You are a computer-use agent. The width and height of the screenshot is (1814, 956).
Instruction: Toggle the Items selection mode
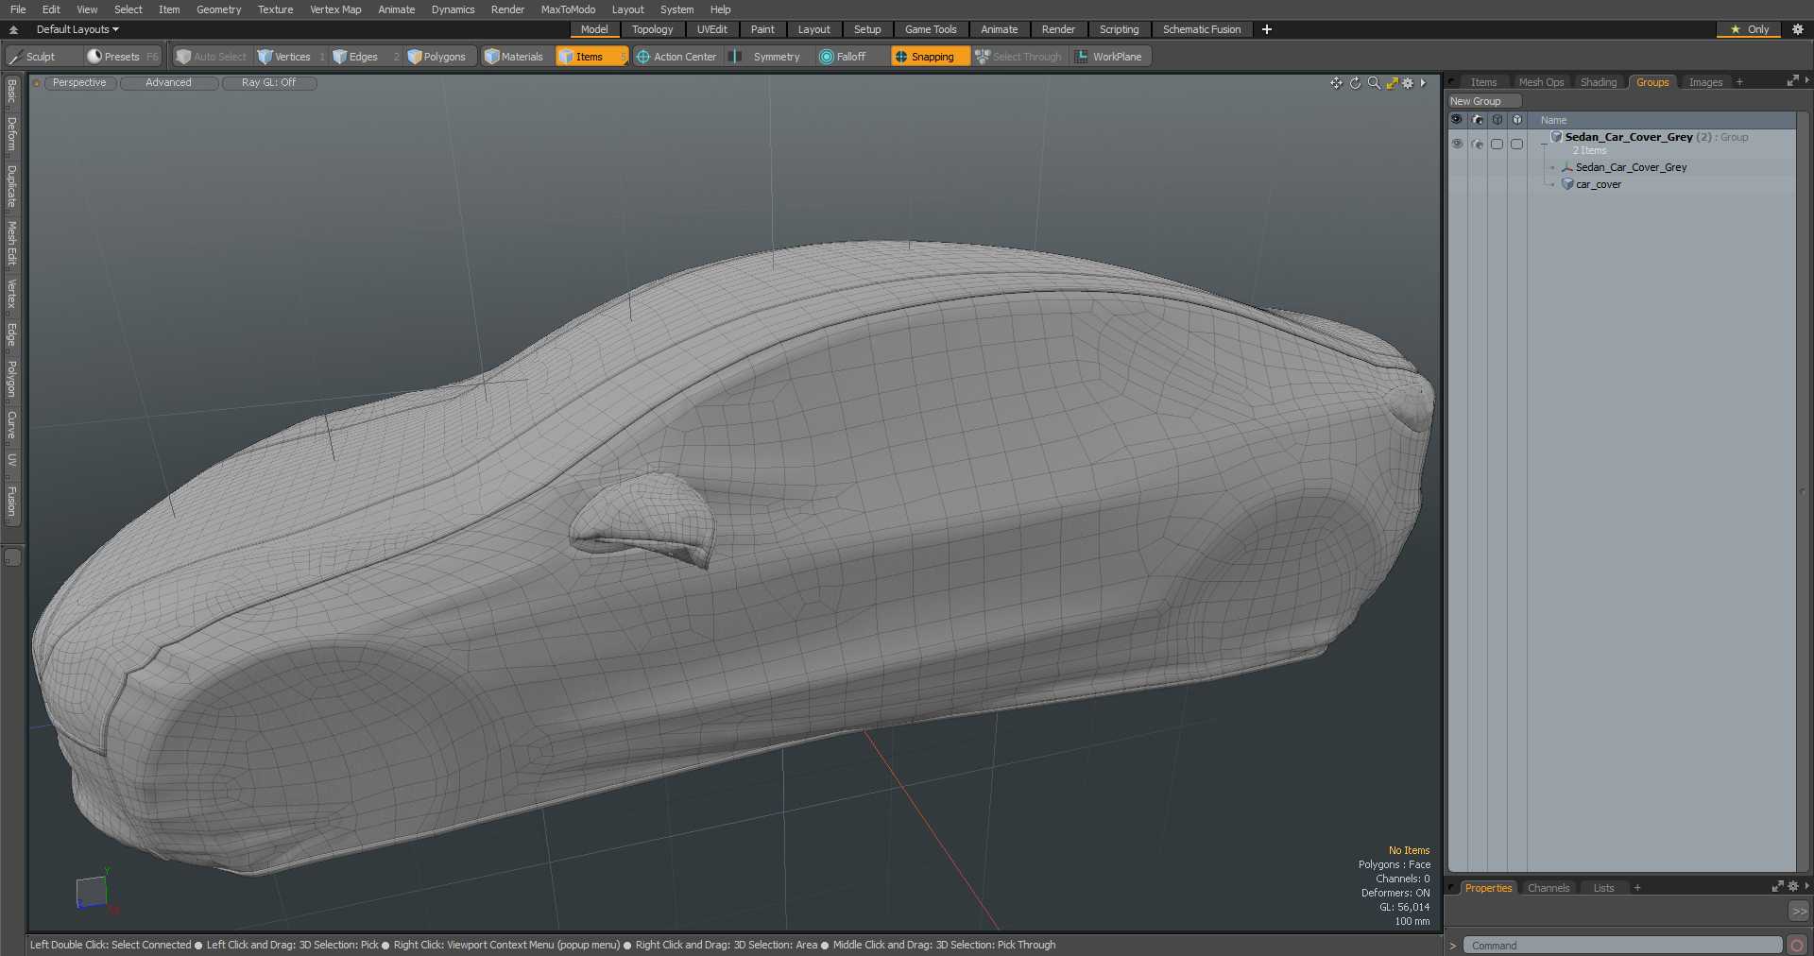(590, 57)
